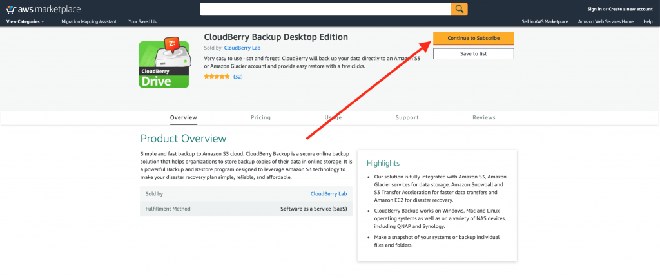Click the Product Overview heading
660x279 pixels.
[x=184, y=139]
